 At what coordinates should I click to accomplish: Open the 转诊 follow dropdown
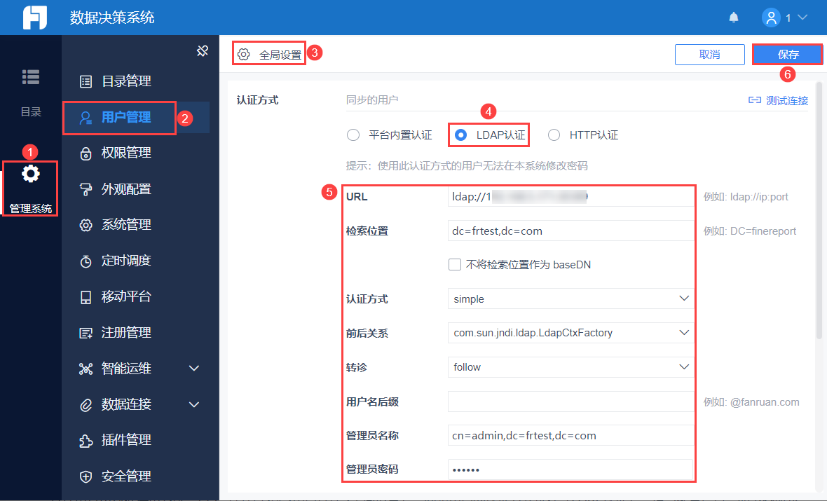point(570,367)
